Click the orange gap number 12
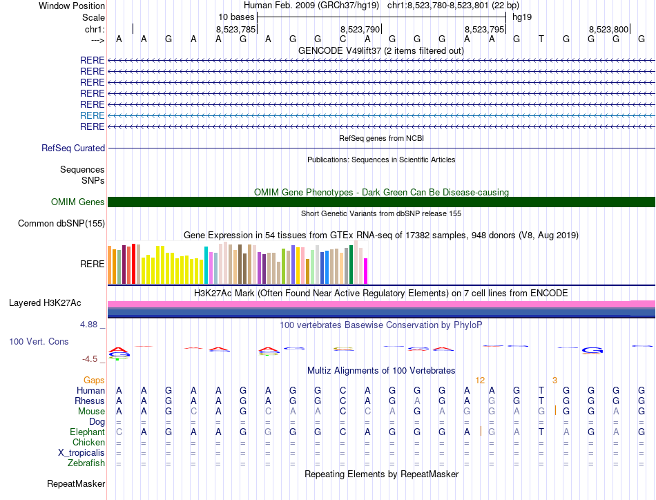 pyautogui.click(x=480, y=381)
